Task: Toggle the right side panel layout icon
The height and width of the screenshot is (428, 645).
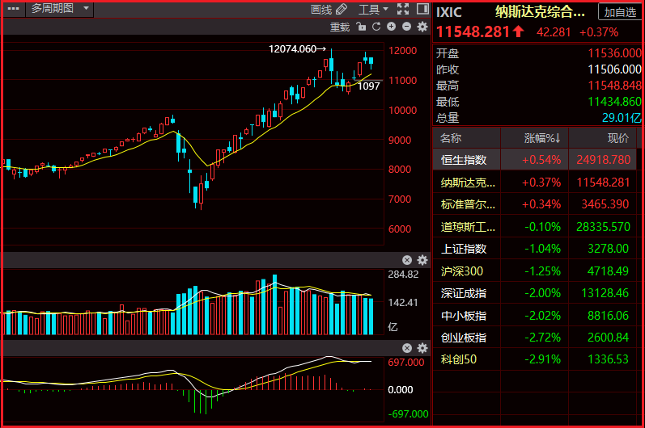Action: click(x=422, y=9)
